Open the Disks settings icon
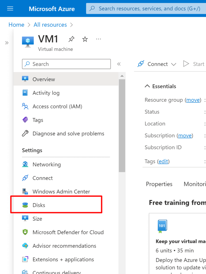 [x=25, y=205]
